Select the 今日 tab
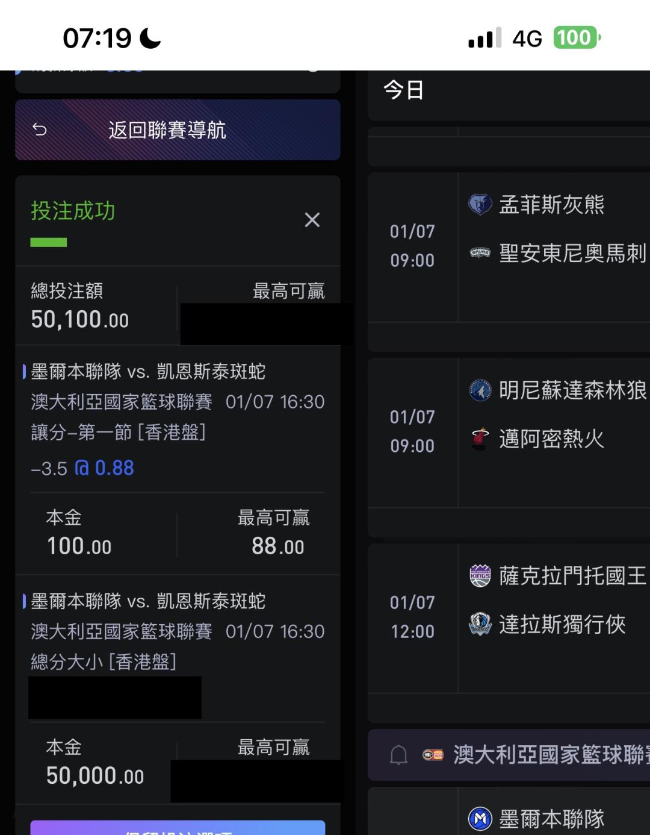Viewport: 650px width, 835px height. (403, 90)
